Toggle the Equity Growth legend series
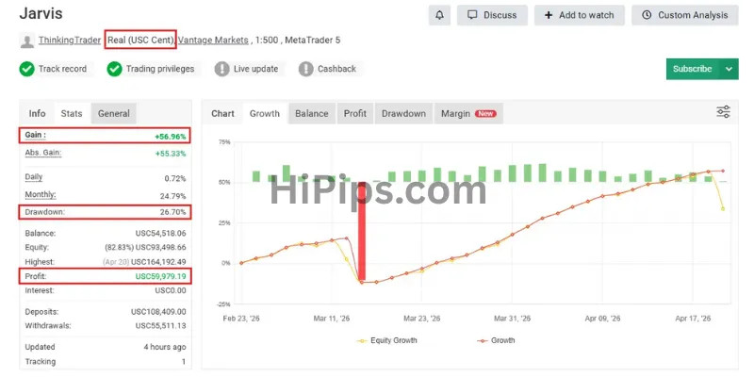 pos(387,340)
